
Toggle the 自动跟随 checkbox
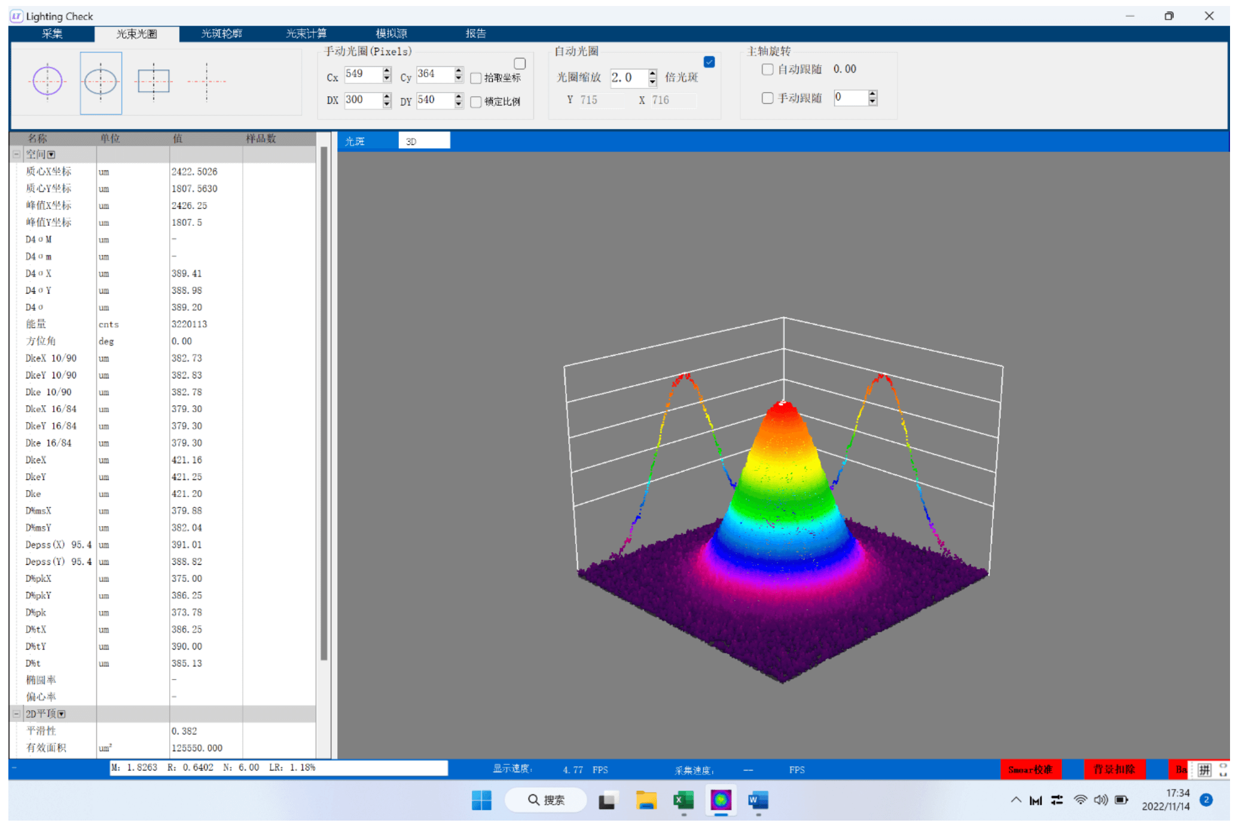(767, 69)
